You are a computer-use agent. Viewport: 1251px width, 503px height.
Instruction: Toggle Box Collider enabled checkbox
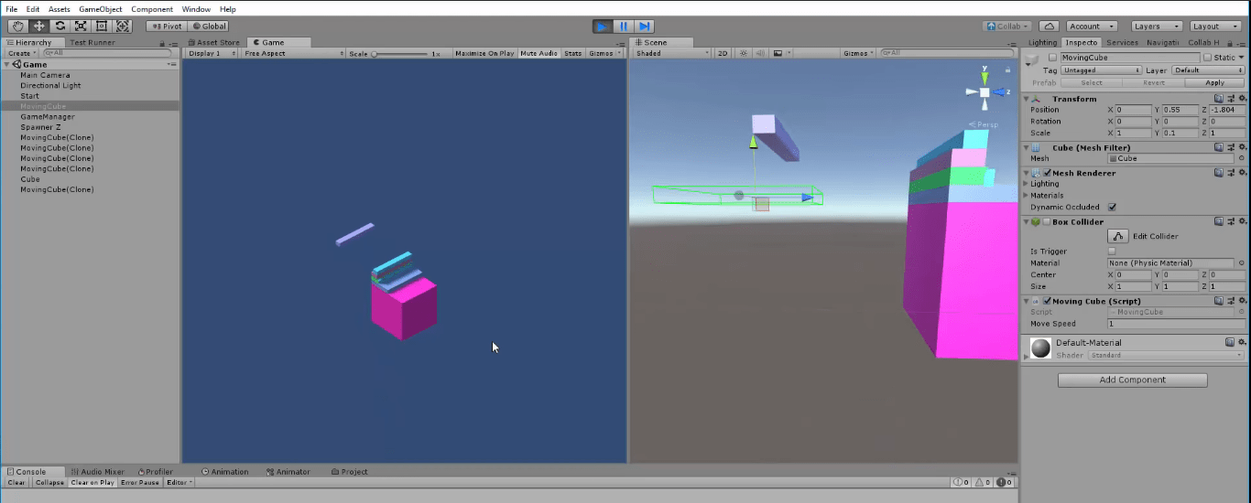pyautogui.click(x=1047, y=221)
